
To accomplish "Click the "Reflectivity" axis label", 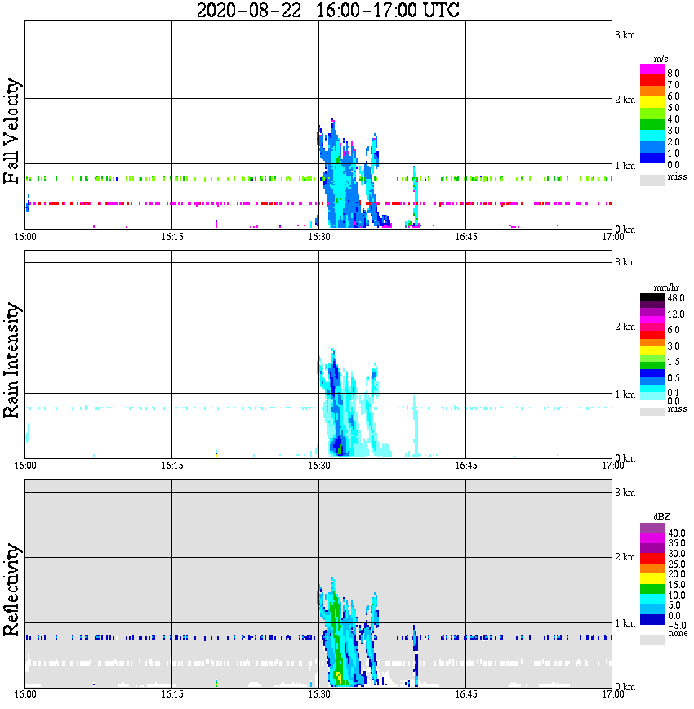I will tap(11, 590).
